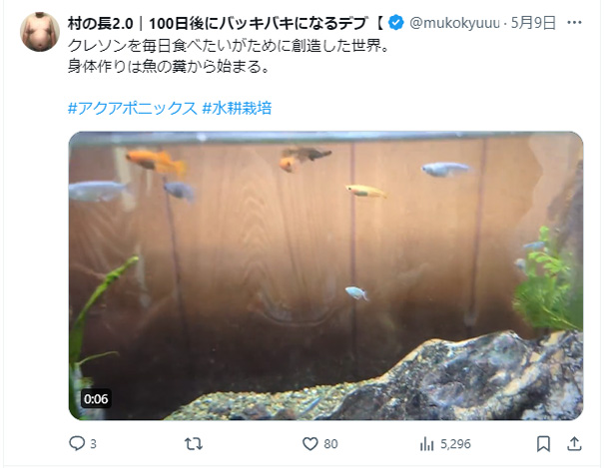Screen dimensions: 604x468
Task: Open the 5月9日 post timestamp
Action: [533, 23]
